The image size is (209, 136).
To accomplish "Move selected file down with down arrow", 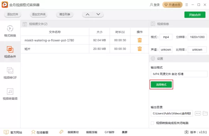I will point(98,14).
